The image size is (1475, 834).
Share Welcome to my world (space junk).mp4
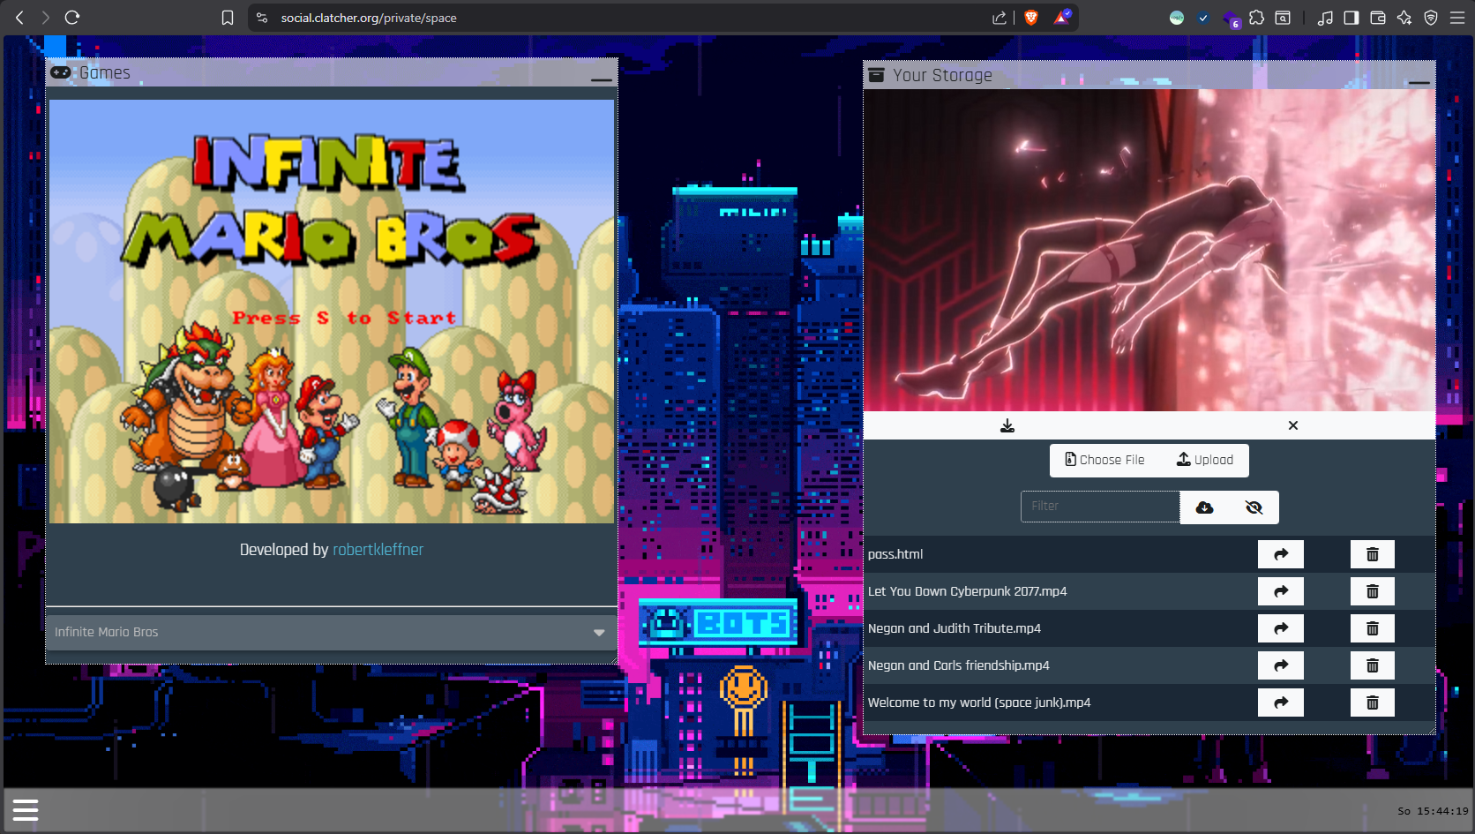tap(1281, 703)
